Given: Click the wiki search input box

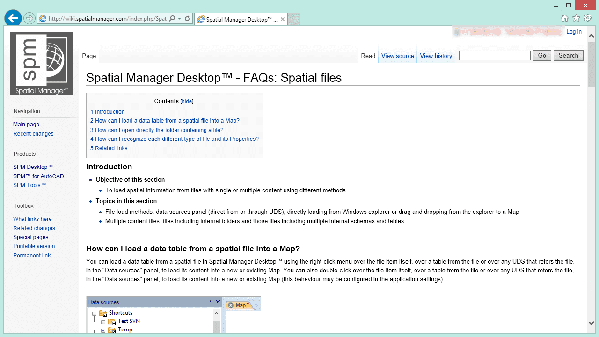Looking at the screenshot, I should pyautogui.click(x=495, y=55).
